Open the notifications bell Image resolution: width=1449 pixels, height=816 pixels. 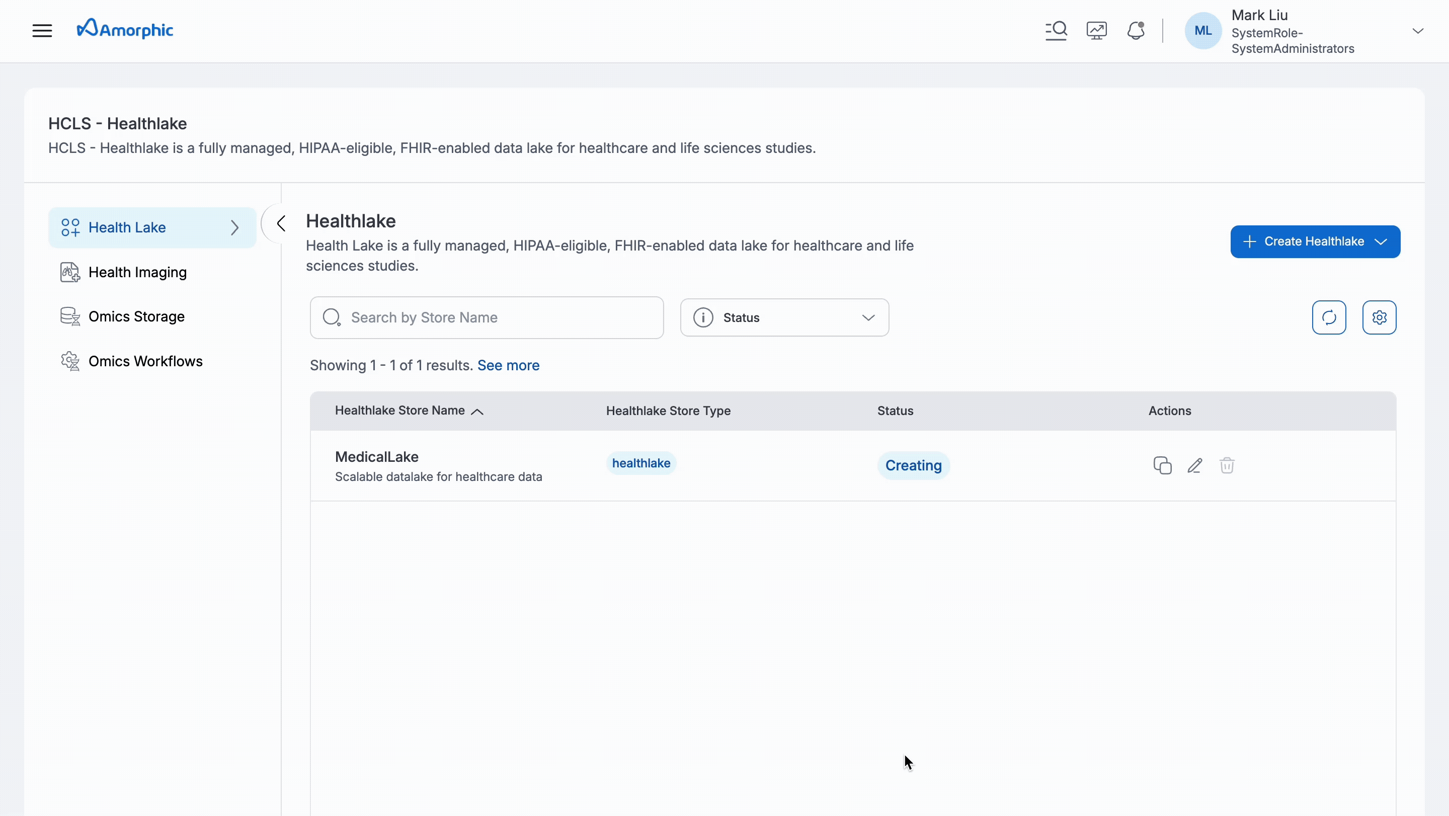[1136, 30]
